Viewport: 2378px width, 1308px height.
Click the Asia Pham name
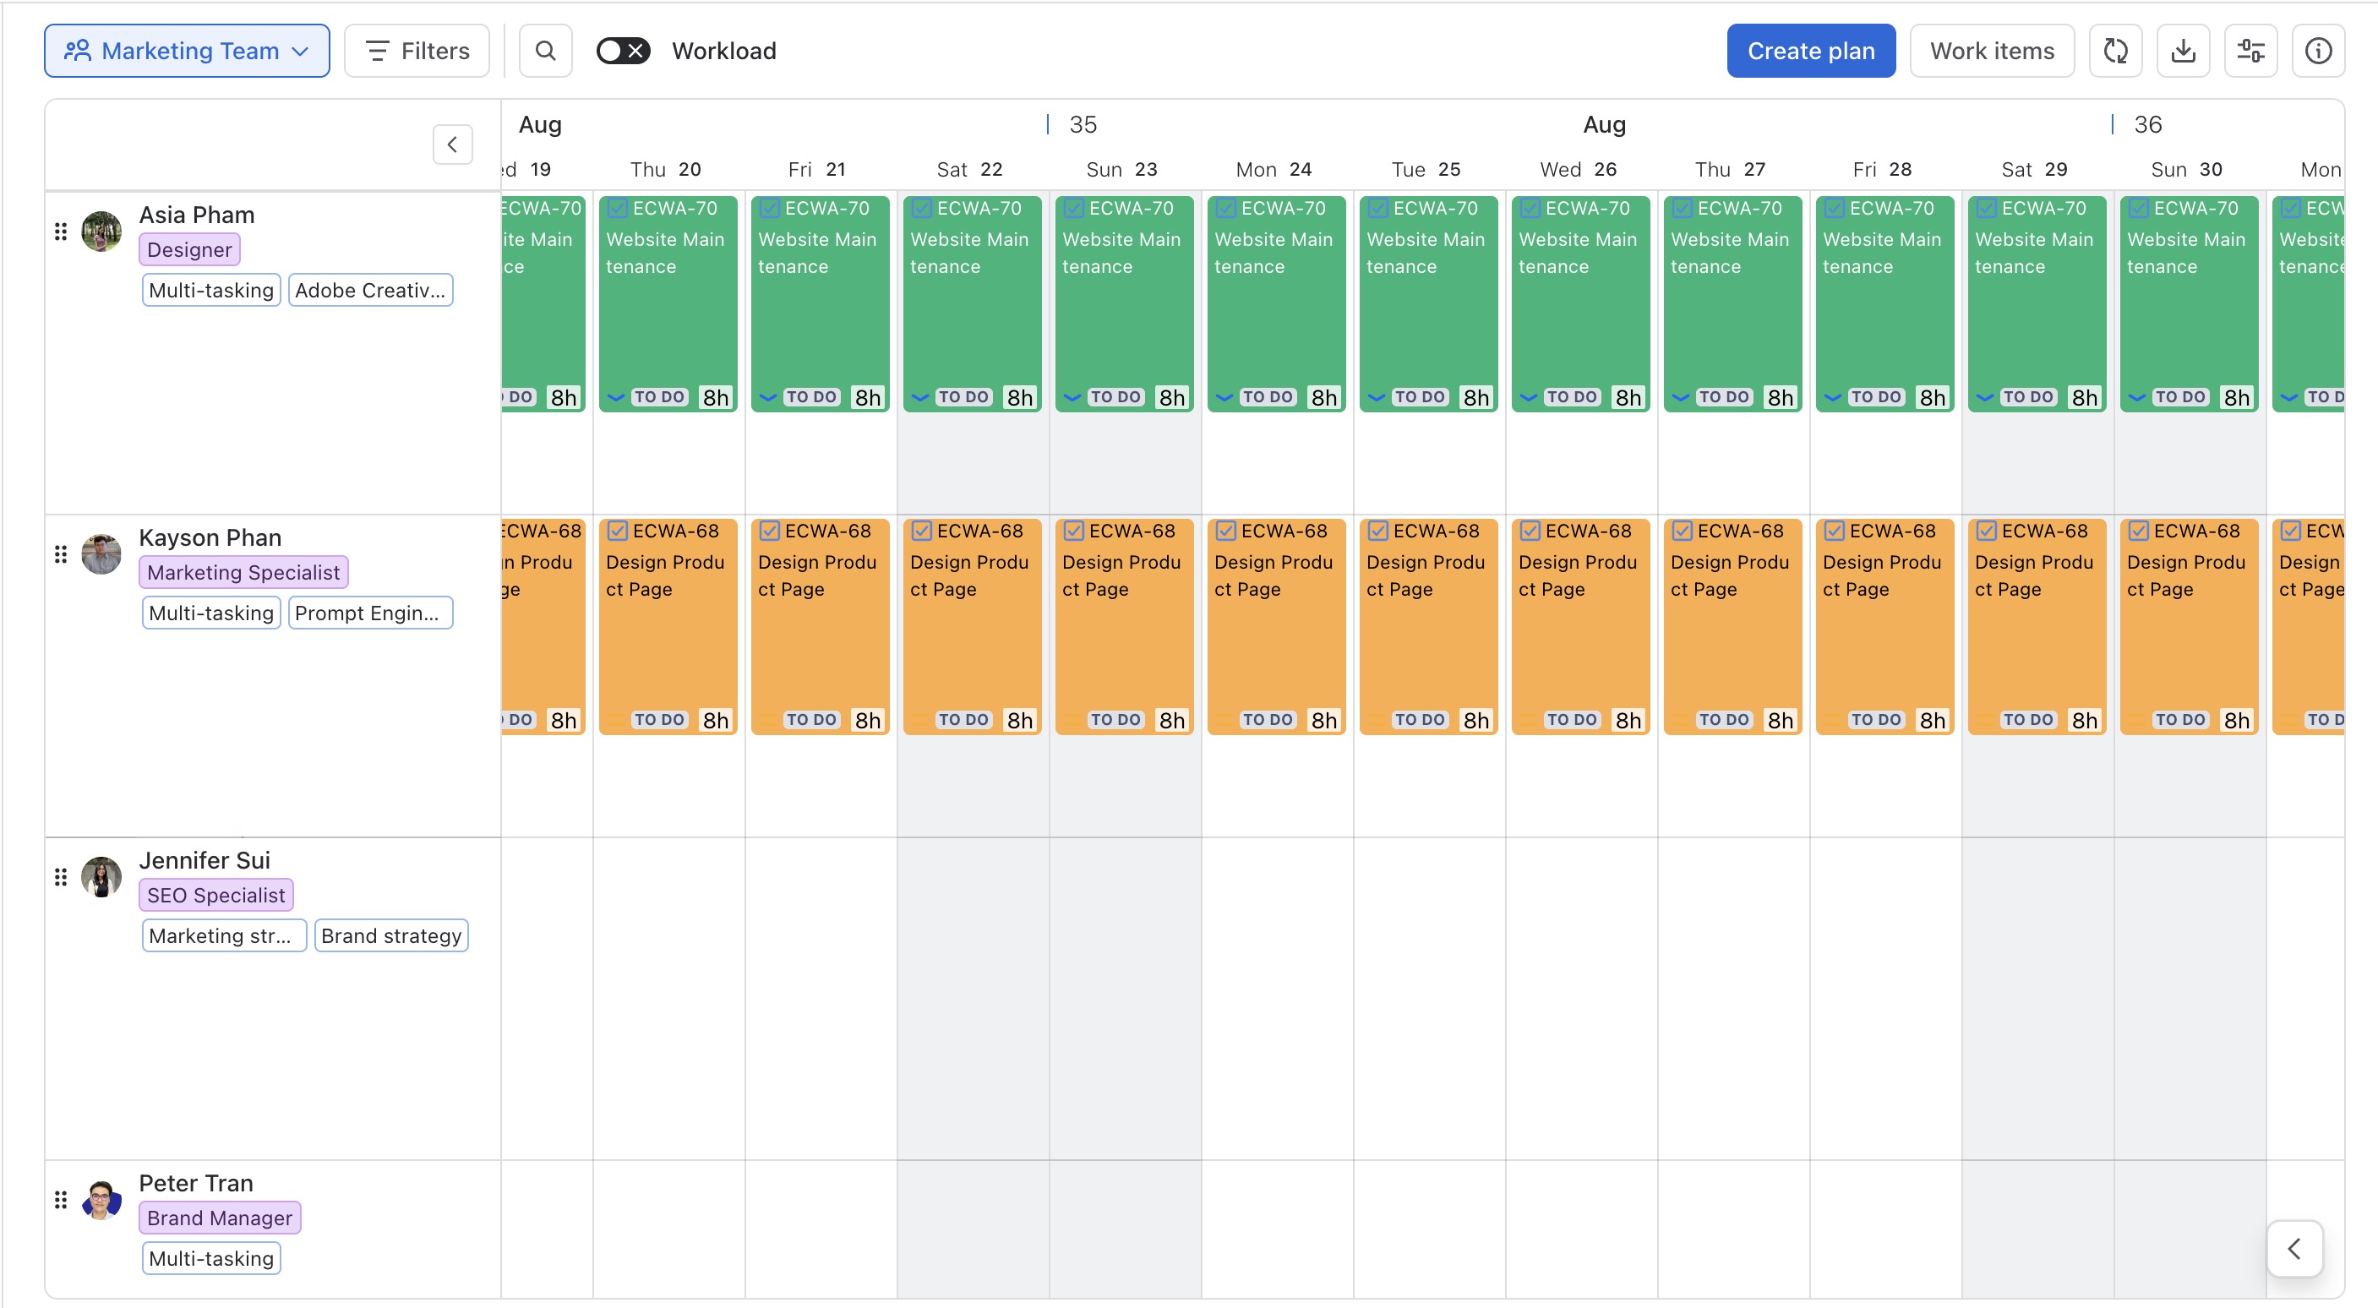[x=197, y=215]
